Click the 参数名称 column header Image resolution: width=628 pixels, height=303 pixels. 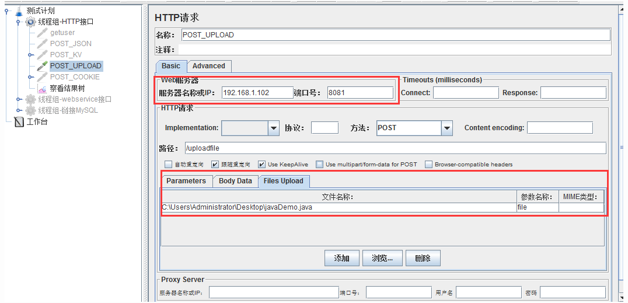tap(538, 196)
